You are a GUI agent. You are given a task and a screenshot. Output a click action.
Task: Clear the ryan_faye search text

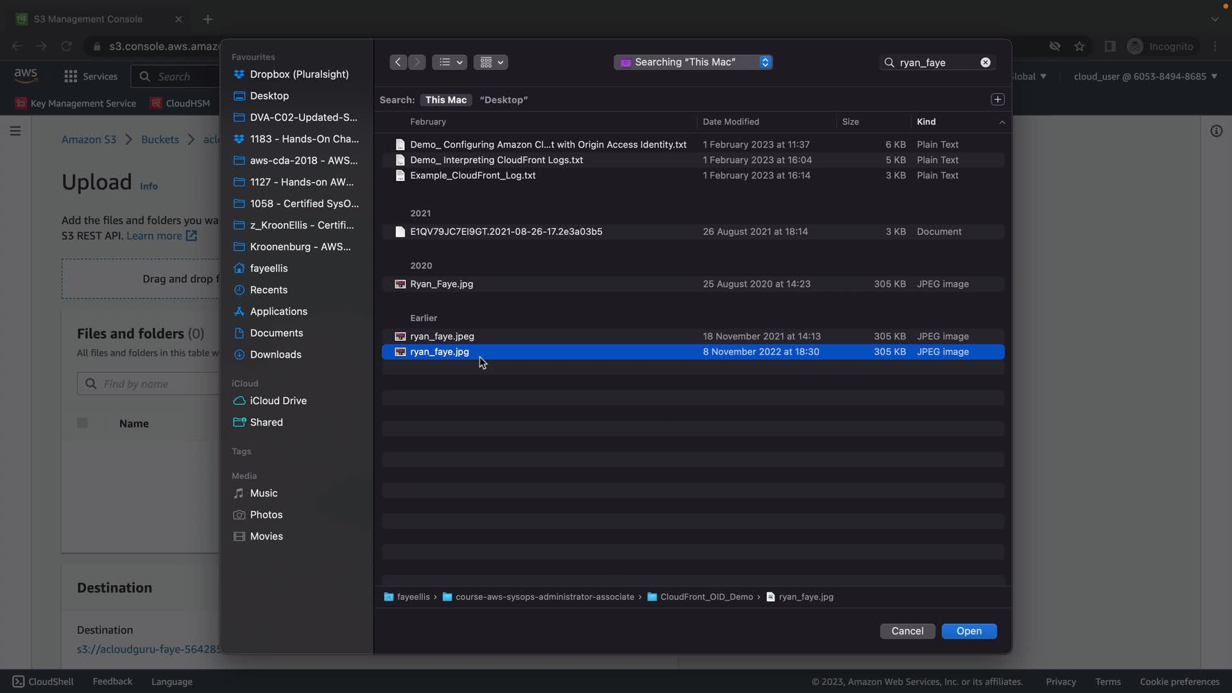tap(985, 62)
